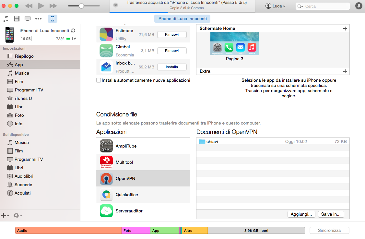Select Musica under Sul dispositivo
365x239 pixels.
(x=40, y=142)
